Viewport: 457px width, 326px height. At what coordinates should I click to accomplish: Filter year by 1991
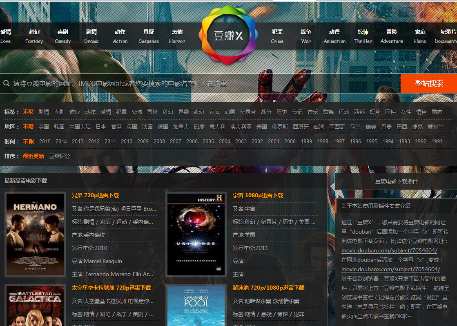pos(437,141)
